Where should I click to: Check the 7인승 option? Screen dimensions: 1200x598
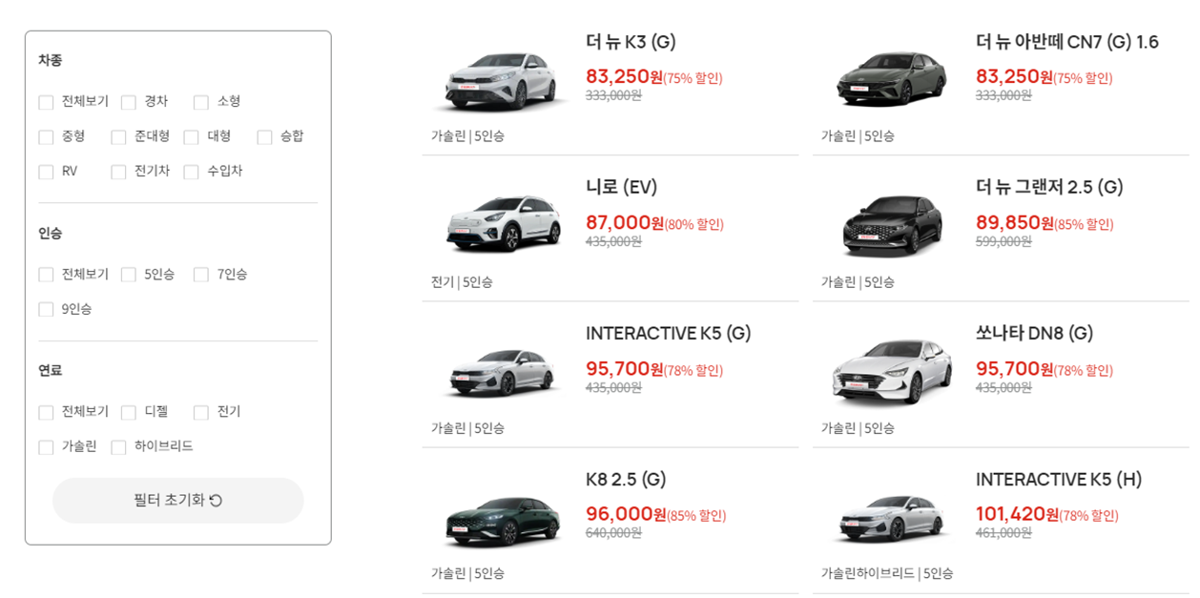(x=200, y=274)
